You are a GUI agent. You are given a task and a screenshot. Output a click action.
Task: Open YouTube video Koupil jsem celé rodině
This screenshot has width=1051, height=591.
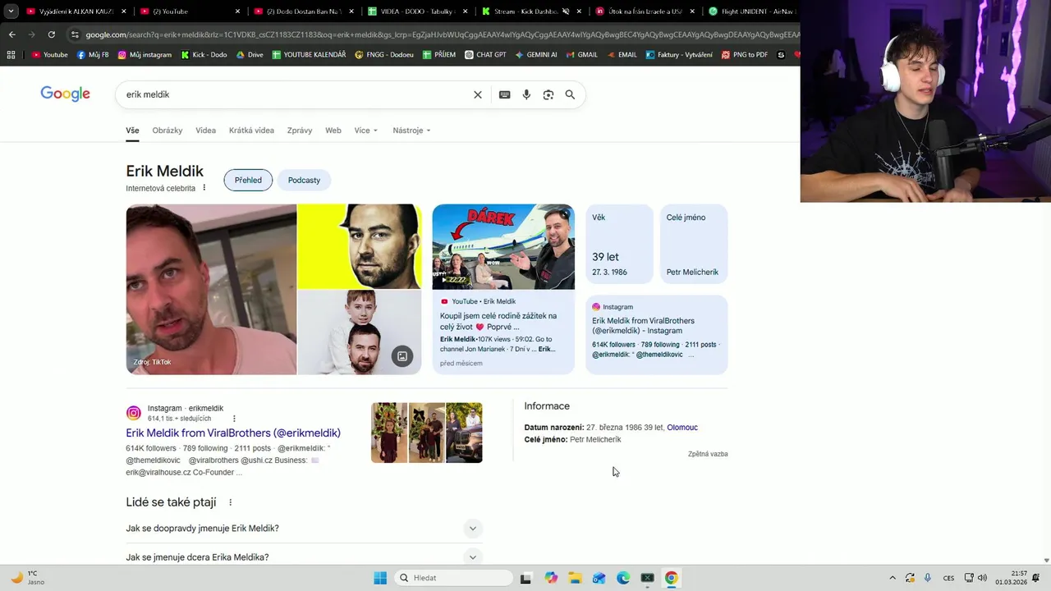point(498,321)
